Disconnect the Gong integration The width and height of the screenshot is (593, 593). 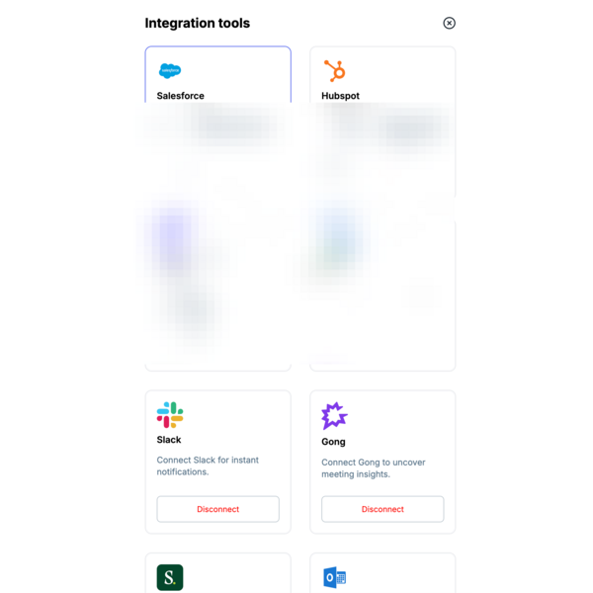coord(382,509)
